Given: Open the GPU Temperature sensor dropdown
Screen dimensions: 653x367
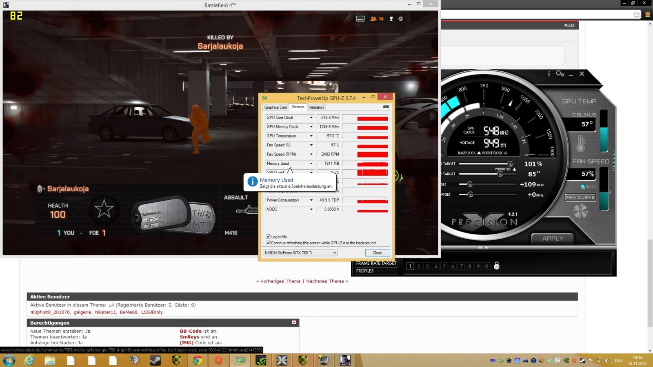Looking at the screenshot, I should click(311, 136).
